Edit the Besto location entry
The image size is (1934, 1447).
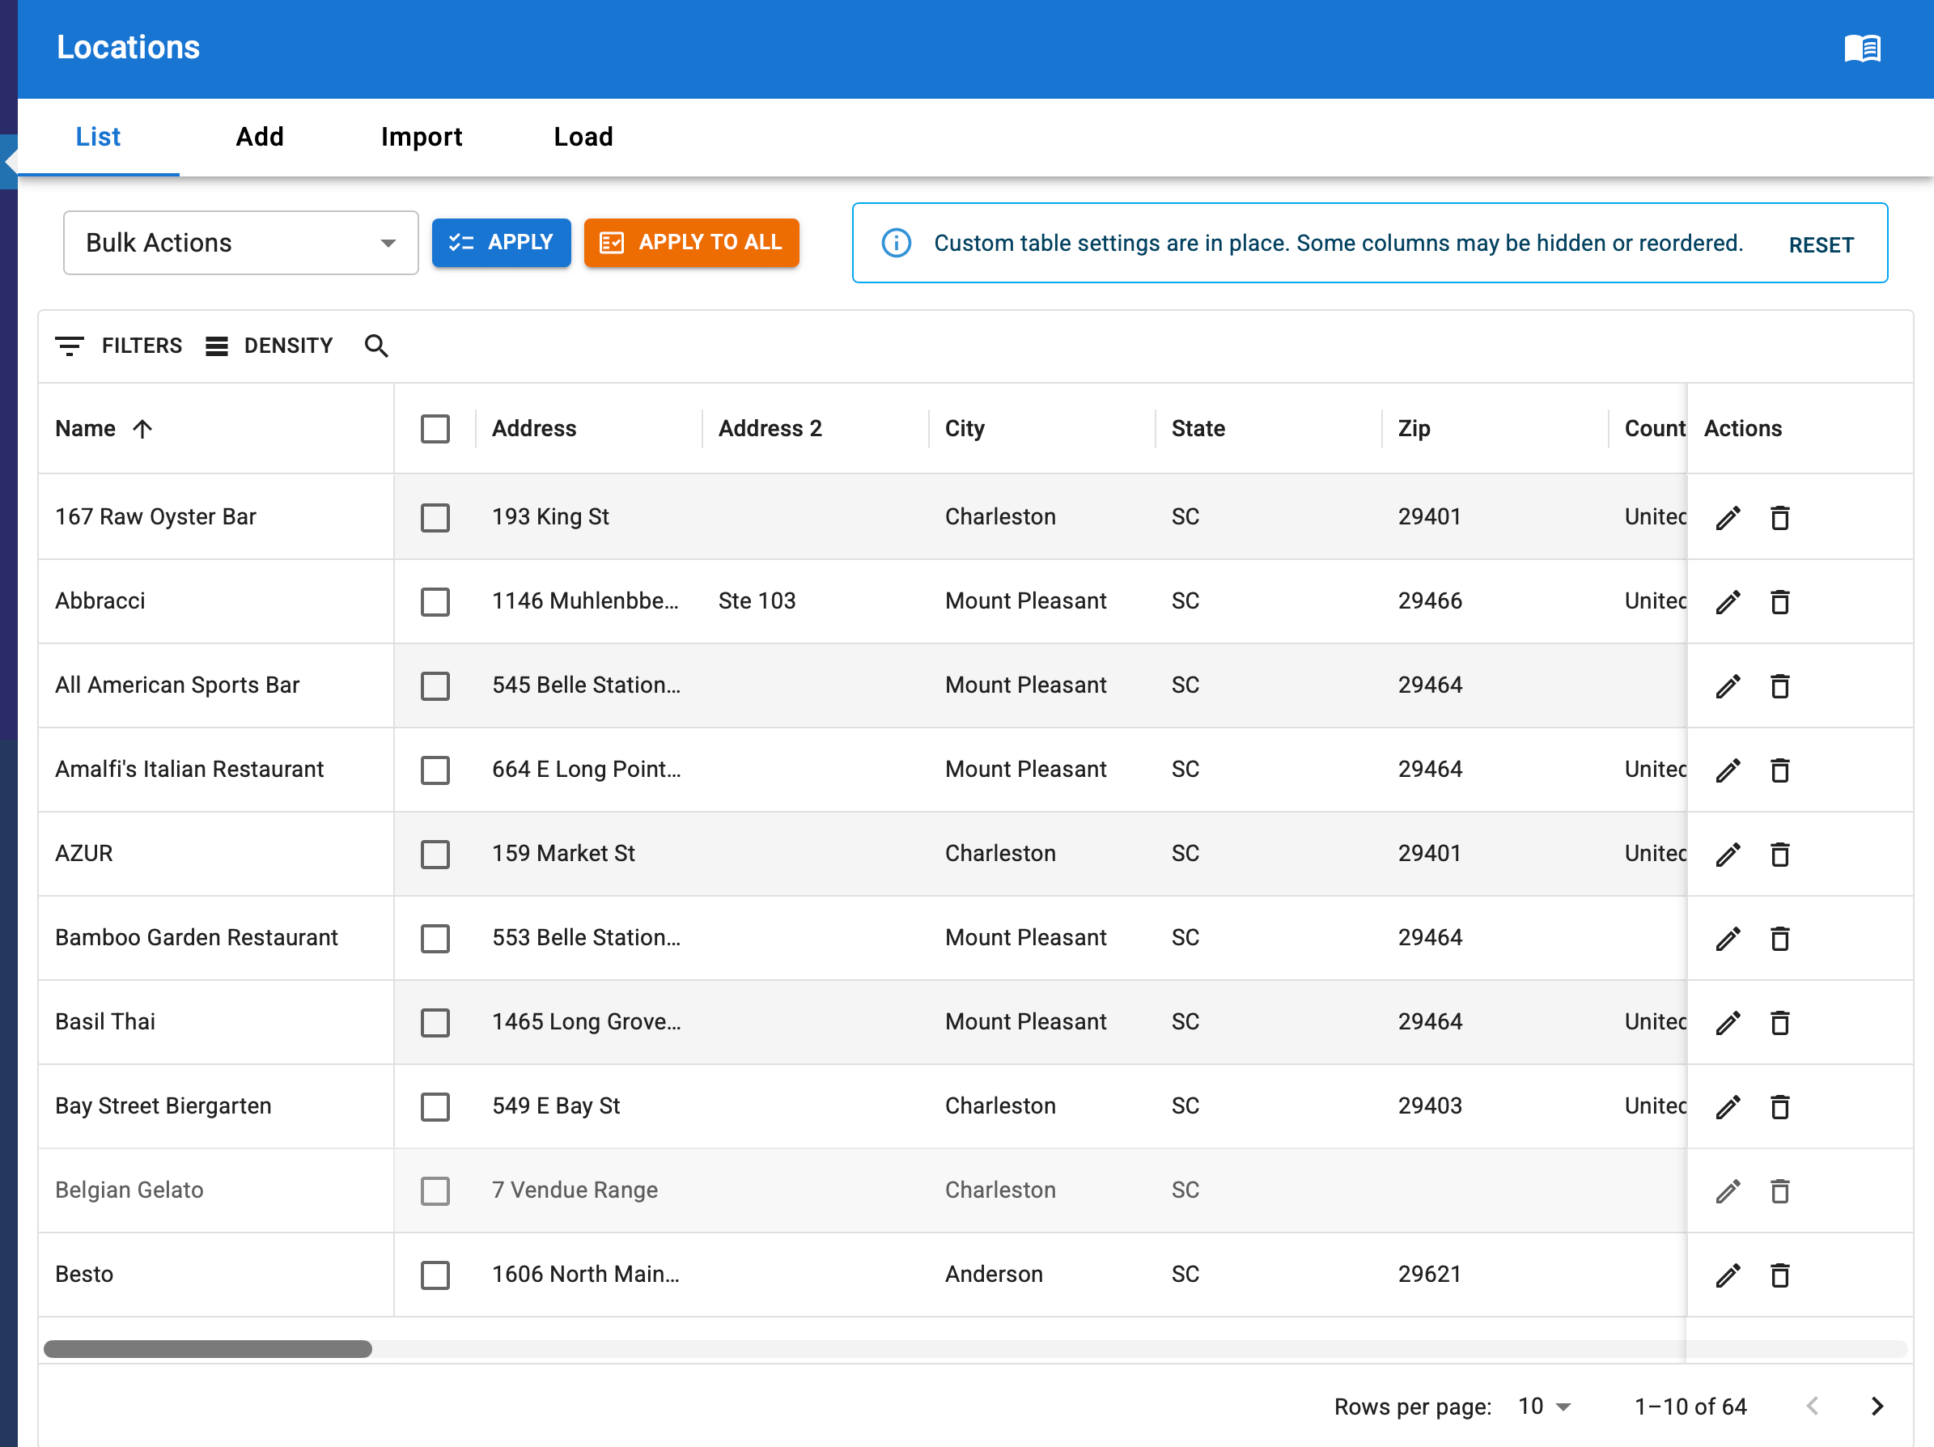click(x=1728, y=1275)
